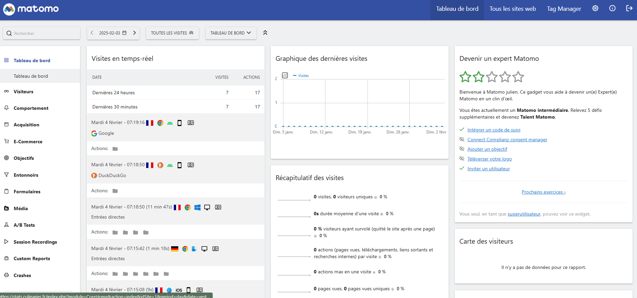
Task: Open Connect Complianz consent manager link
Action: (x=507, y=140)
